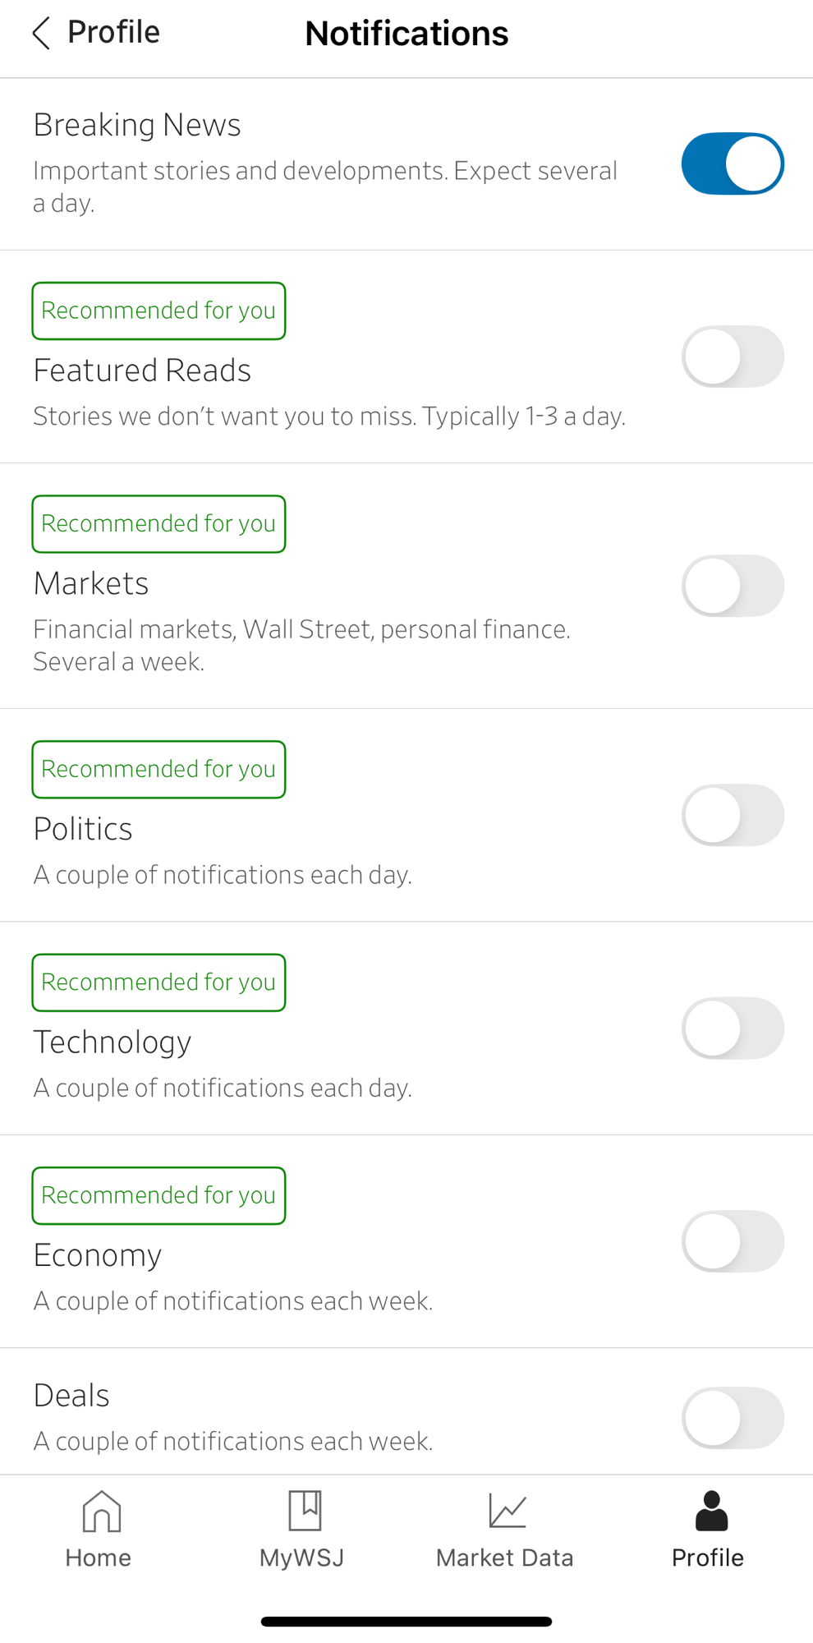The image size is (813, 1643).
Task: Tap the MyWSJ bookmark icon
Action: click(305, 1512)
